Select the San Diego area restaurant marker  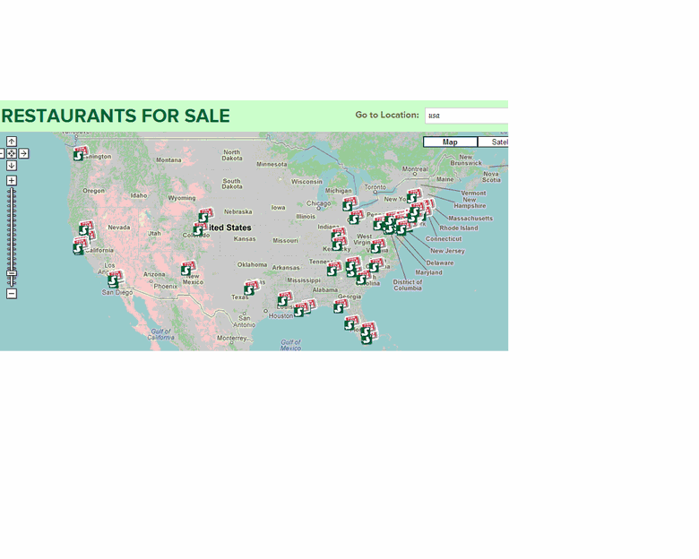pos(114,280)
